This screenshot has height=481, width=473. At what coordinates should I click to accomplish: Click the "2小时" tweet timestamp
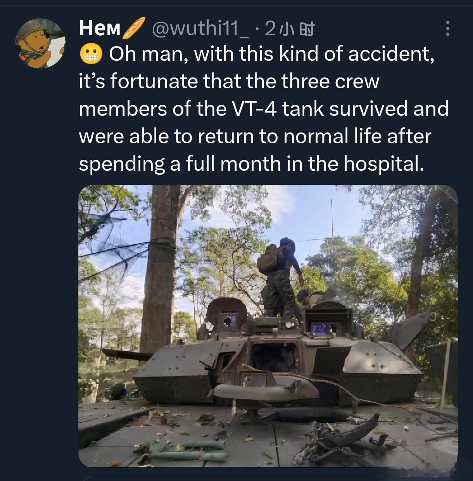(x=289, y=29)
